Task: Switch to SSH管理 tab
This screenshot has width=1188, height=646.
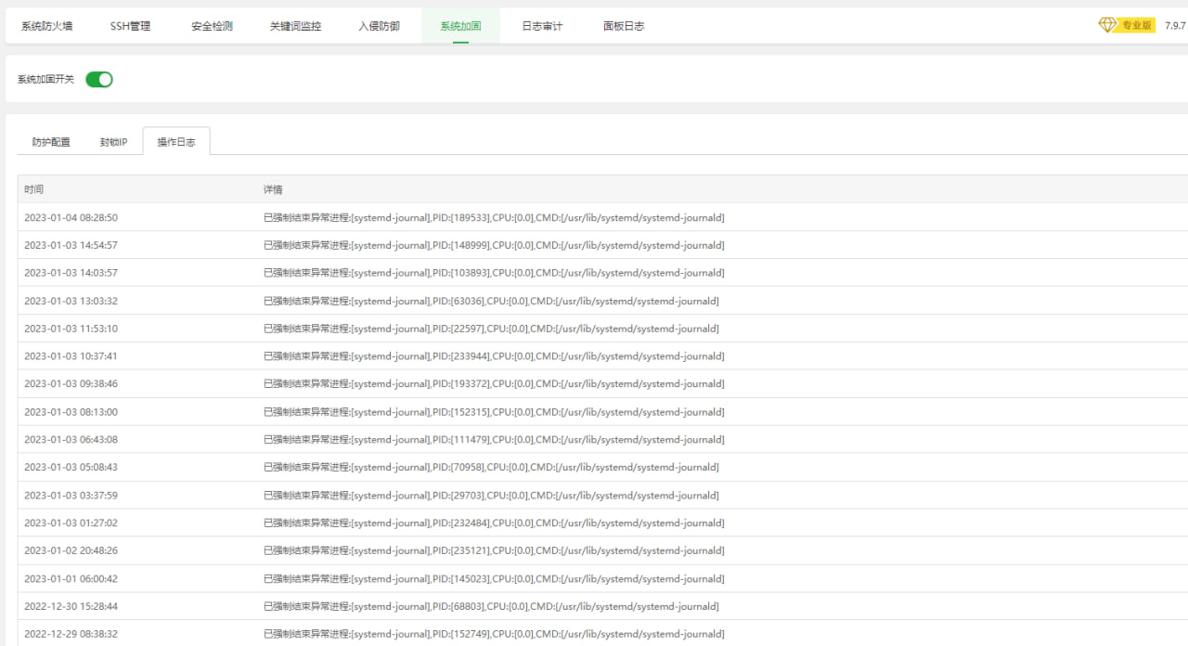Action: pyautogui.click(x=130, y=26)
